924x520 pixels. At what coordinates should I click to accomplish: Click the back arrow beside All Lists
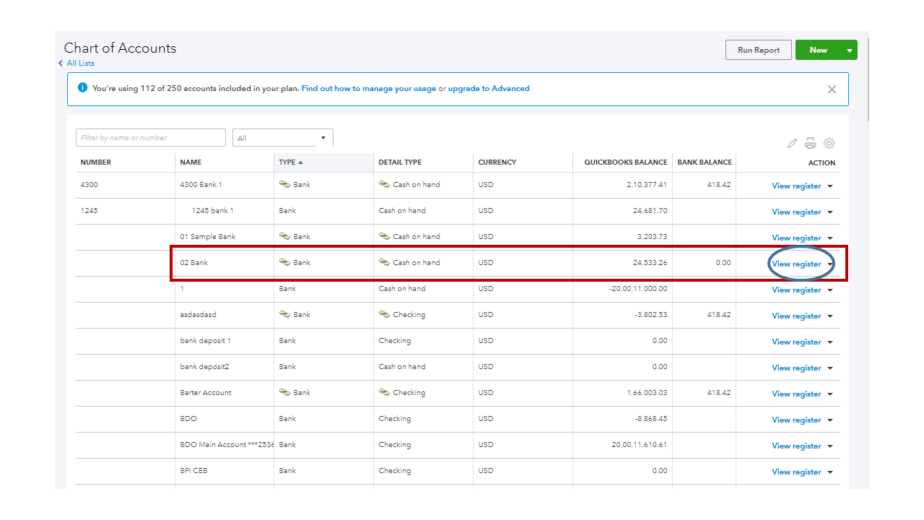(x=61, y=64)
